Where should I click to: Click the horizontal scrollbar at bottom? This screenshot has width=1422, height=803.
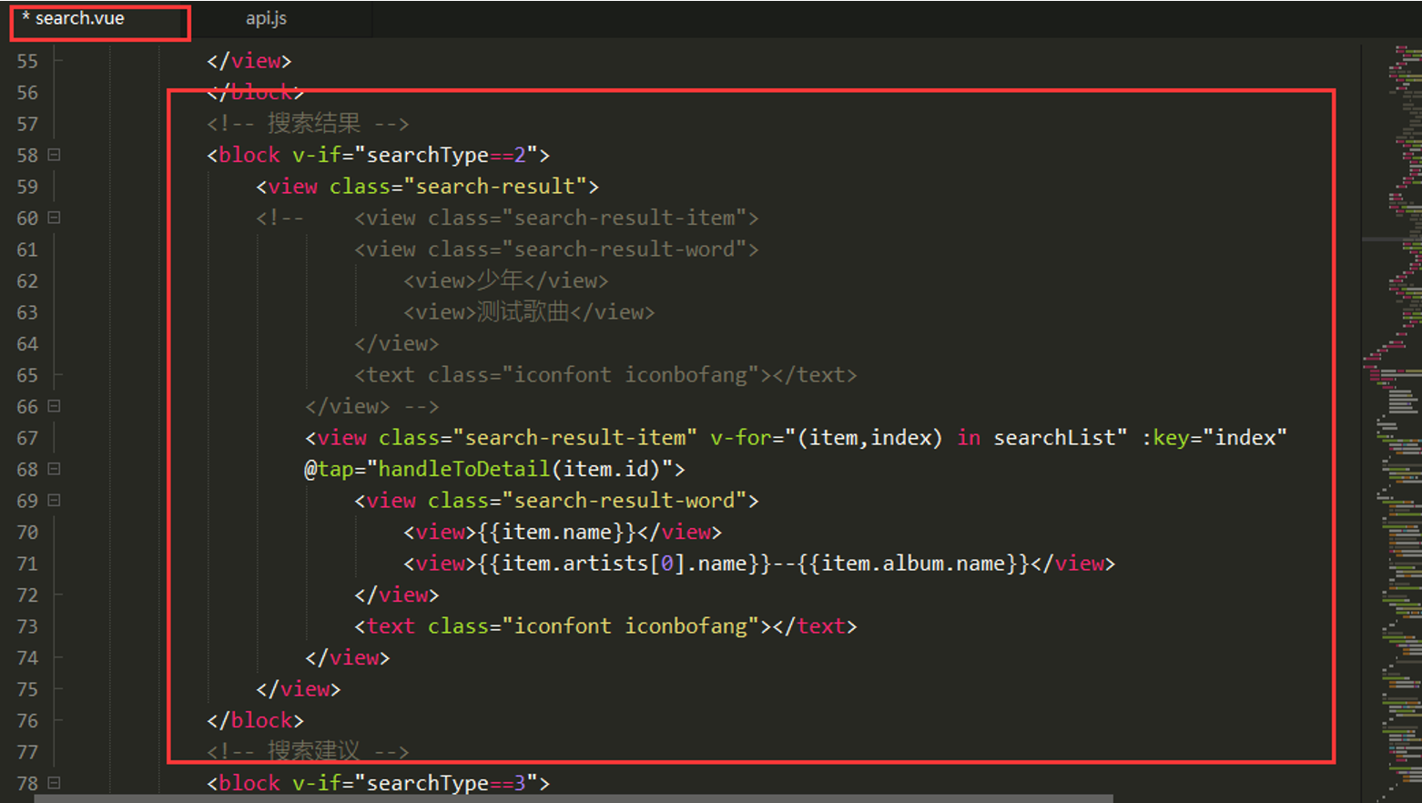coord(574,798)
